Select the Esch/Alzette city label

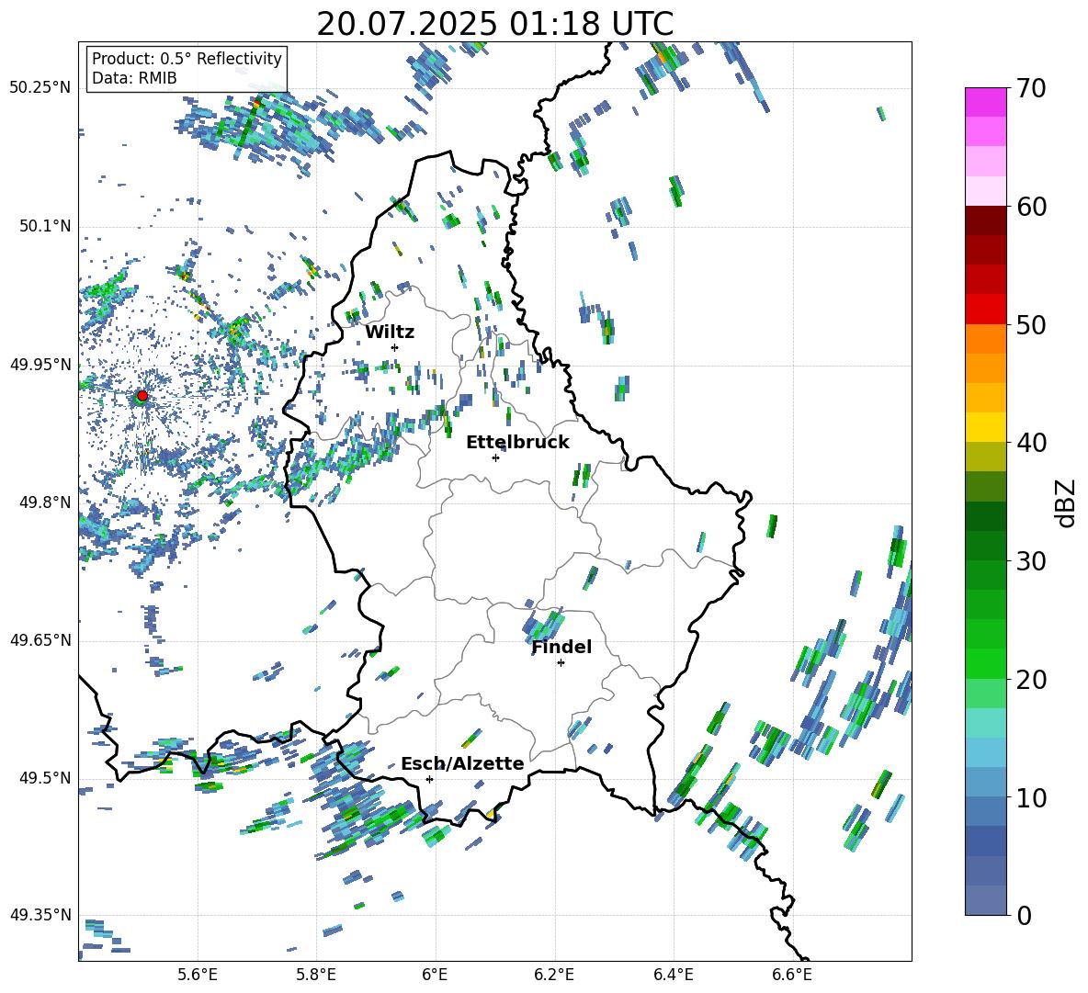click(462, 763)
